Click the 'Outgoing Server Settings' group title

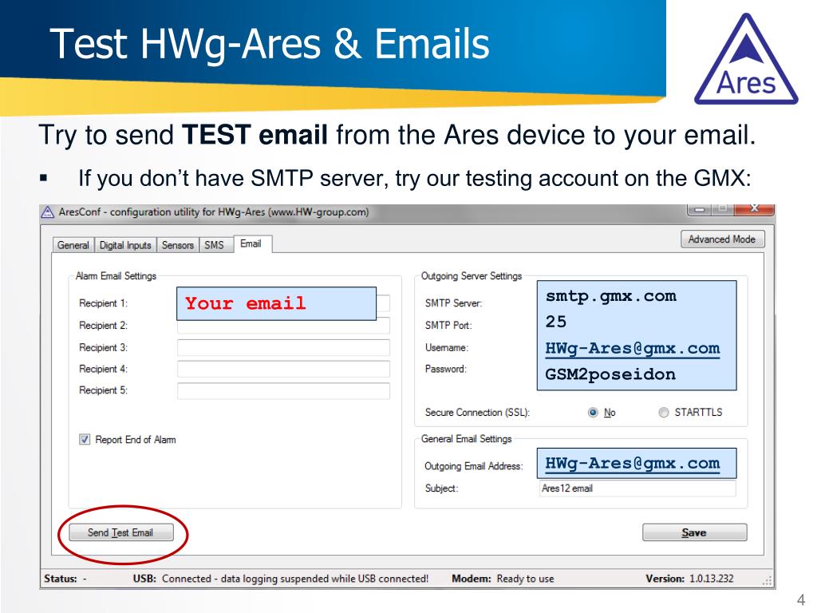[x=472, y=275]
